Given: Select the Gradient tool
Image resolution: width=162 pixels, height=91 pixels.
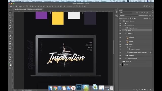Looking at the screenshot, I should (10, 38).
